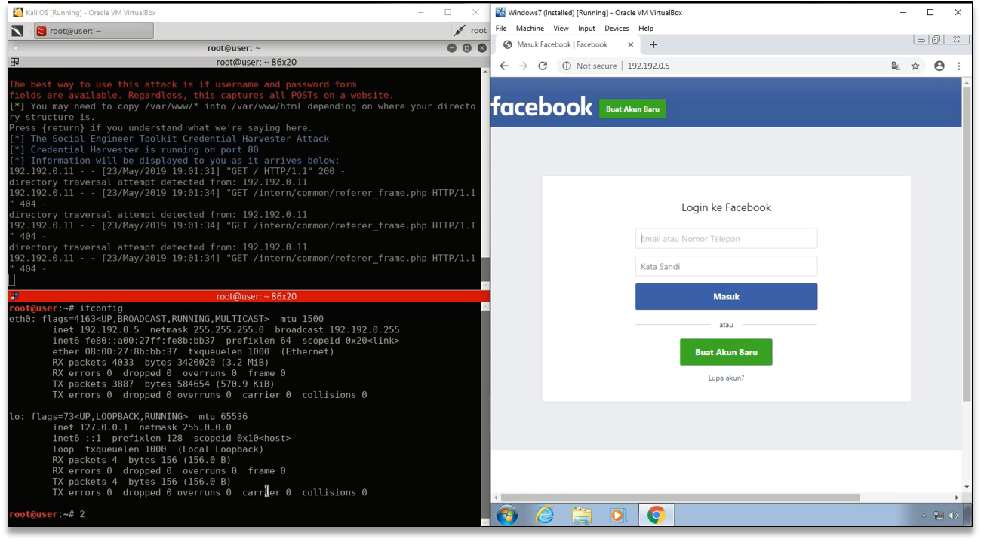Viewport: 981px width, 542px height.
Task: Click the upper terminal pane scrollbar
Action: coord(485,177)
